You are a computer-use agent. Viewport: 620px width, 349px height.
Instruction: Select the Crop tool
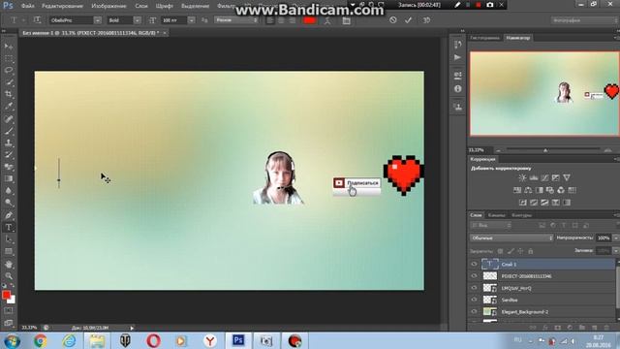(9, 94)
